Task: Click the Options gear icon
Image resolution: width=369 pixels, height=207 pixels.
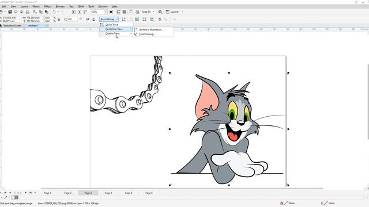Action: point(160,11)
